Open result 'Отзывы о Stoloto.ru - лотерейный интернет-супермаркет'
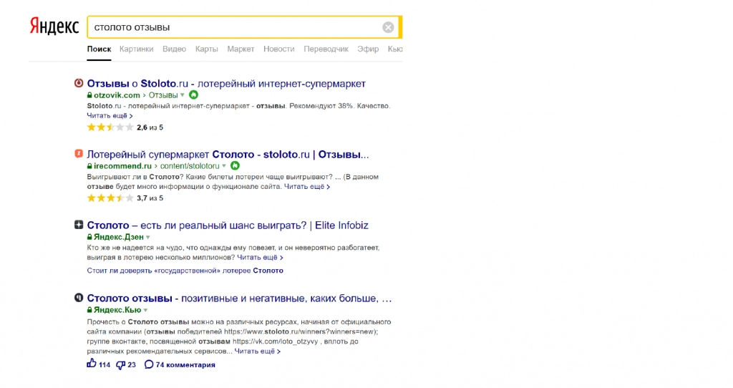This screenshot has width=733, height=388. [x=226, y=84]
